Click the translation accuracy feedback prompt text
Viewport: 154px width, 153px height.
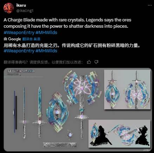pyautogui.click(x=43, y=62)
